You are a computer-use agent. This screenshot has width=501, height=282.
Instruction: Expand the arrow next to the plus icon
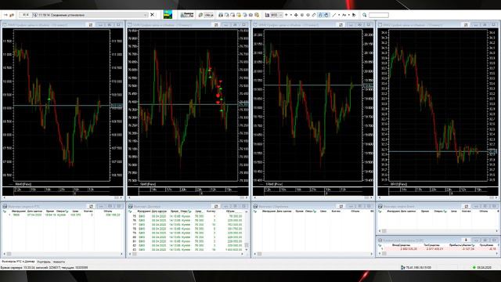coord(291,15)
